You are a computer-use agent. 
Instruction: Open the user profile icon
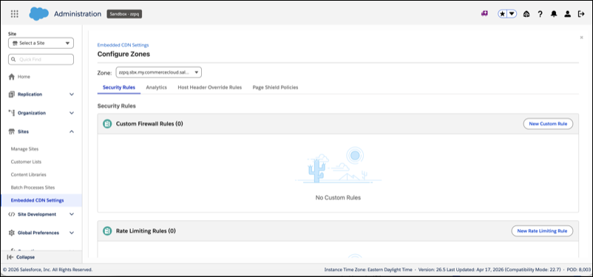click(x=567, y=14)
